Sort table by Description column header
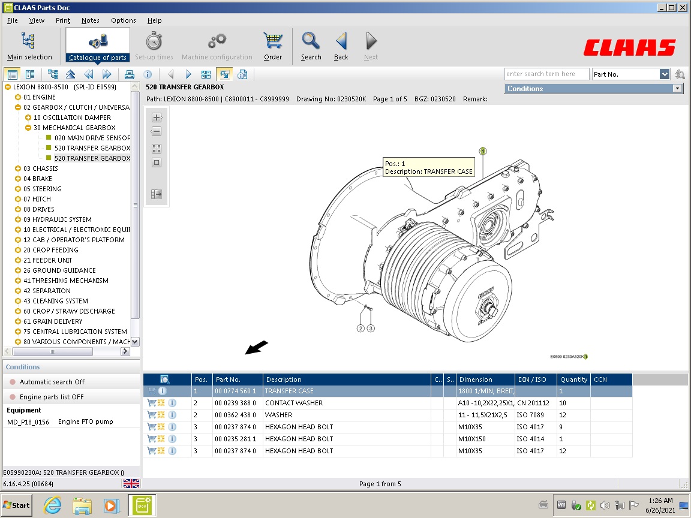 point(347,380)
